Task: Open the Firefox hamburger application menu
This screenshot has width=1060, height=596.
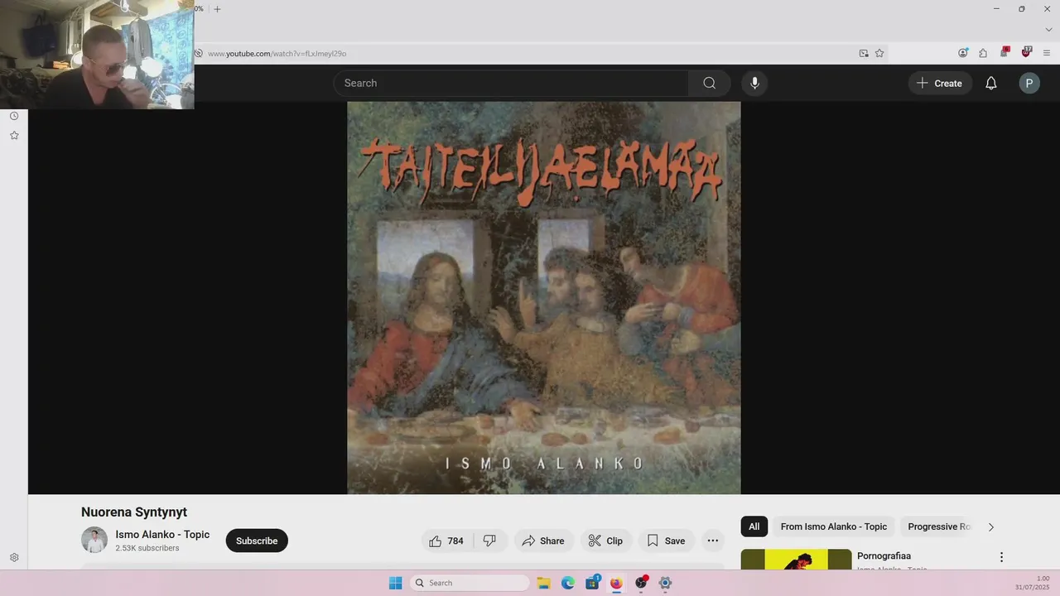Action: point(1047,53)
